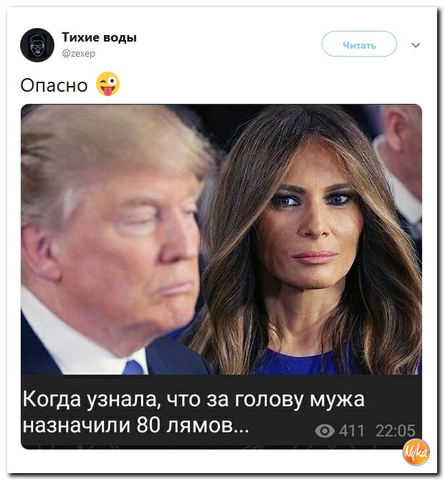Click the orange Nyka watermark logo
The image size is (445, 481).
point(416,452)
